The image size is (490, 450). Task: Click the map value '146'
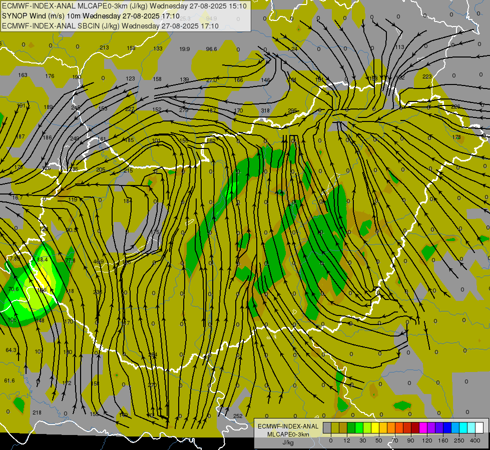265,80
